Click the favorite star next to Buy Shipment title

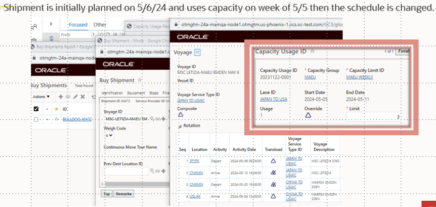140,80
